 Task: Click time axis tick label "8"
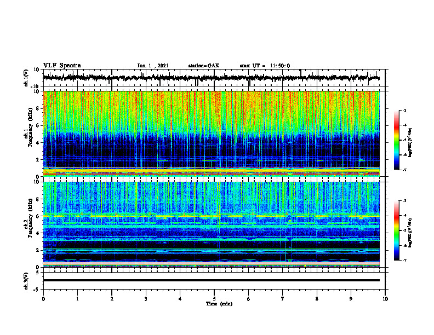point(317,299)
